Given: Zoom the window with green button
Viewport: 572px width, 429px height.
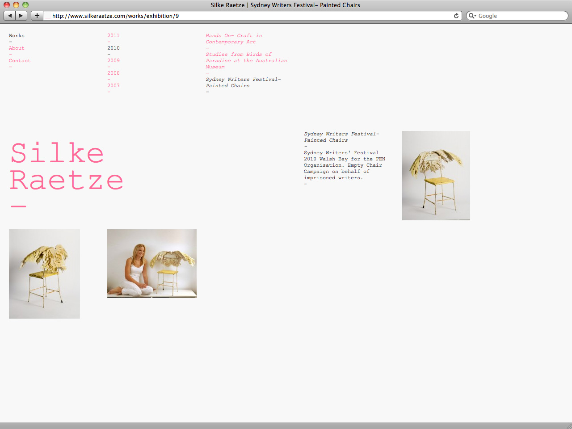Looking at the screenshot, I should pyautogui.click(x=25, y=5).
